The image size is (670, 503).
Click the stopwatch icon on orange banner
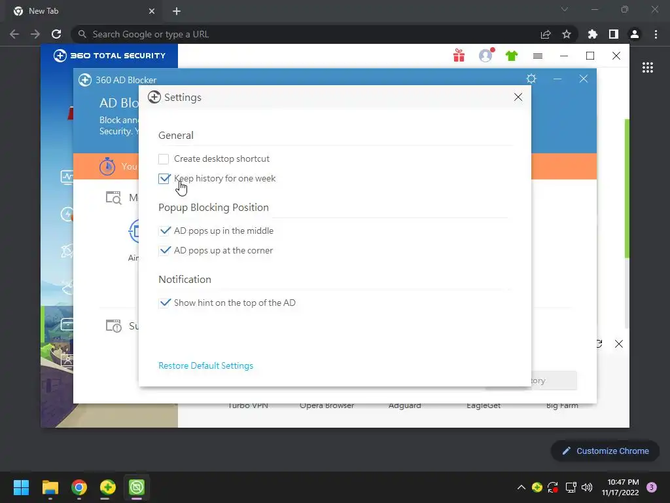click(x=107, y=166)
